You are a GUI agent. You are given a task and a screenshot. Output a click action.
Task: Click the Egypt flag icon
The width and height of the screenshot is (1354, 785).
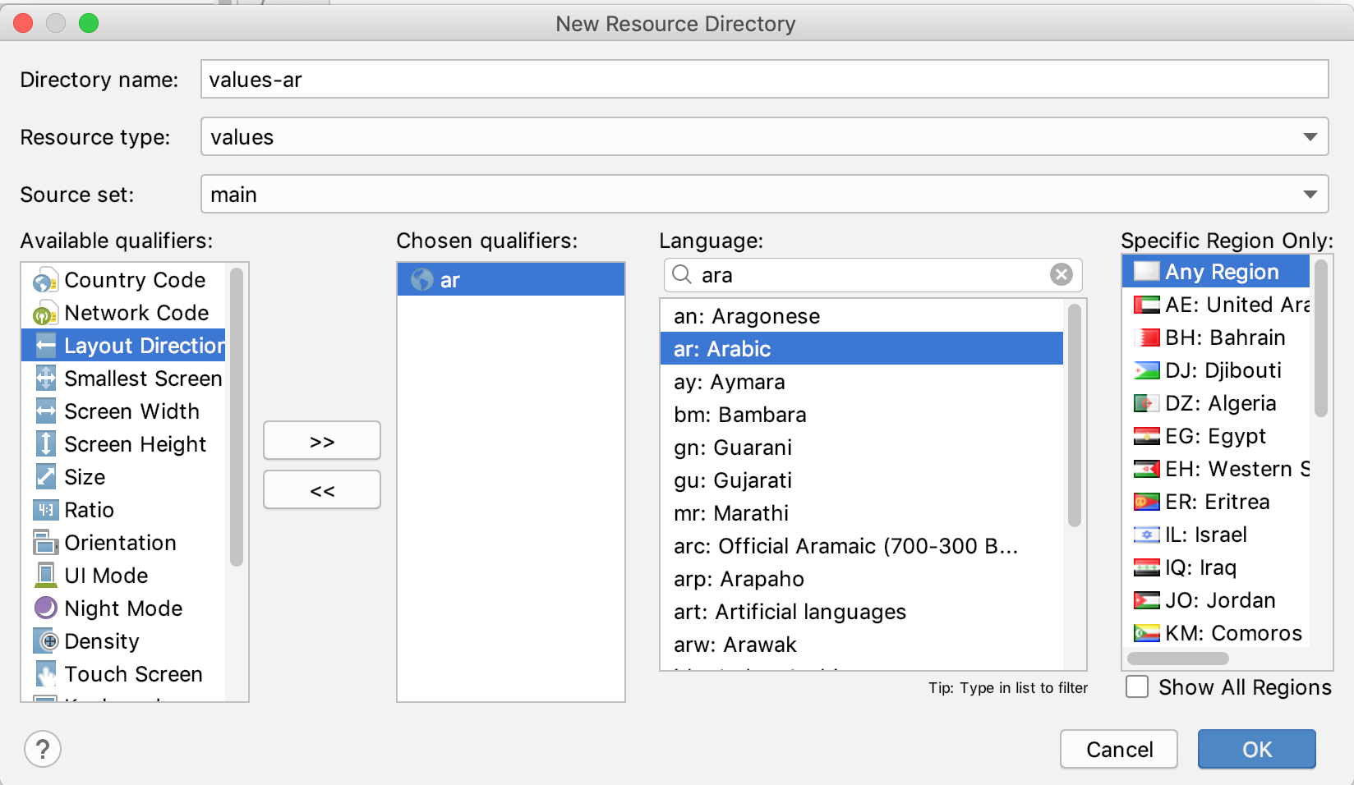[1146, 436]
